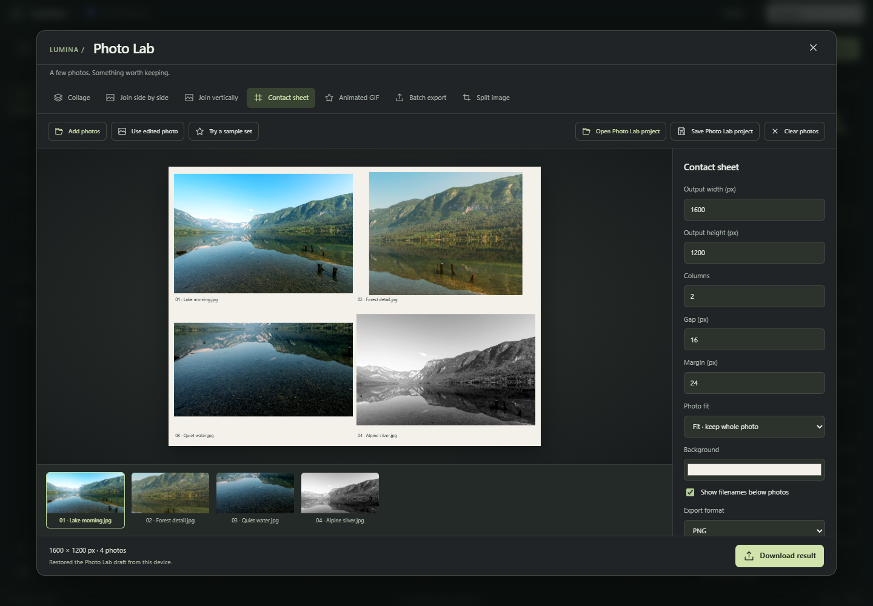Click the 'Contact sheet' panel heading
Viewport: 873px width, 606px height.
coord(711,167)
